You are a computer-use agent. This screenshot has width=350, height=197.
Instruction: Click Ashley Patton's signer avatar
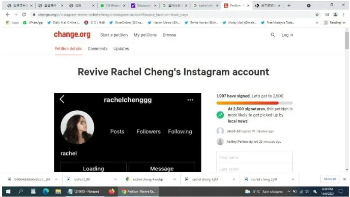click(220, 141)
